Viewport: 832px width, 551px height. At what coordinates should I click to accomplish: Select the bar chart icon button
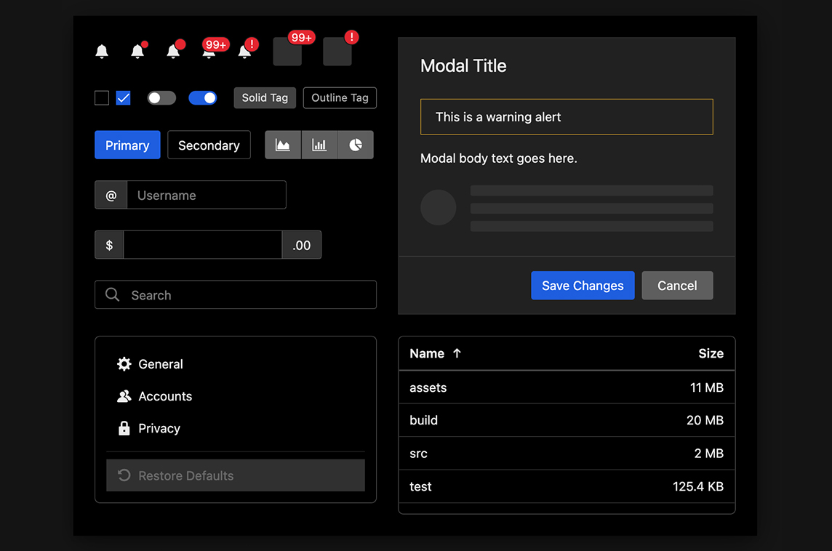pyautogui.click(x=319, y=145)
